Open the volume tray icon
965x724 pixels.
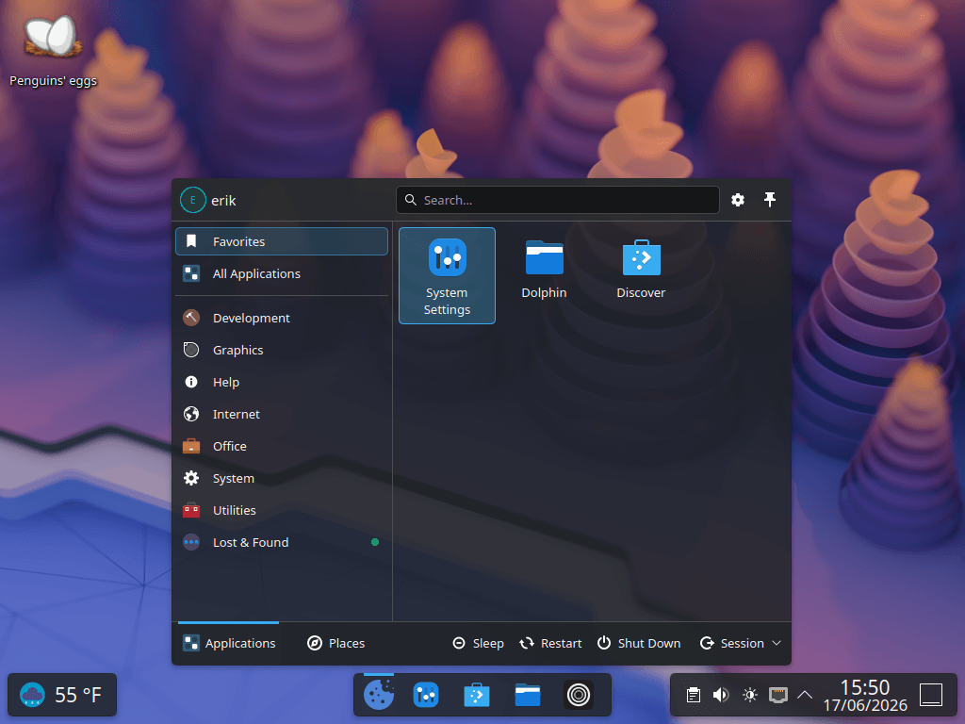(721, 695)
